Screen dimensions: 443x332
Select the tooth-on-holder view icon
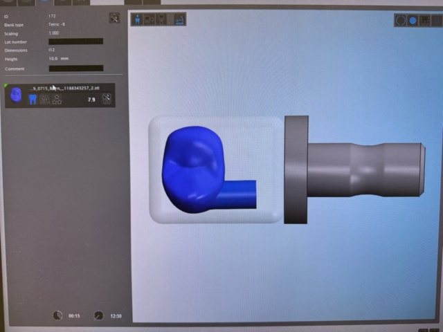pos(161,19)
